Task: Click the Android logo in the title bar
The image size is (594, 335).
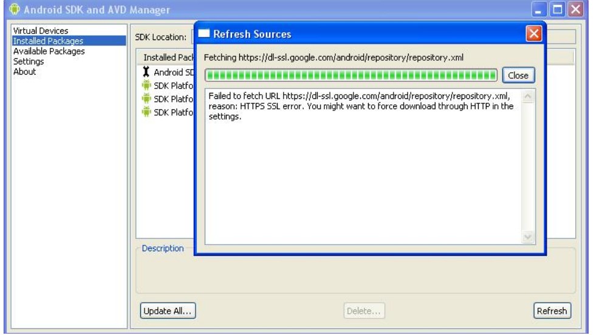Action: (15, 9)
